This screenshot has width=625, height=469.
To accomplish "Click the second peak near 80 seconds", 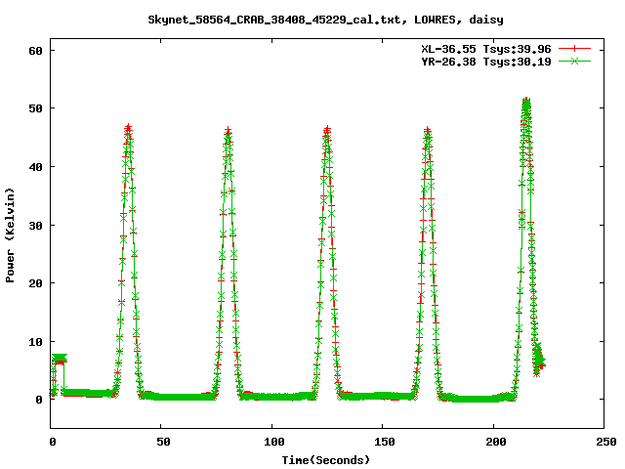I will click(228, 131).
